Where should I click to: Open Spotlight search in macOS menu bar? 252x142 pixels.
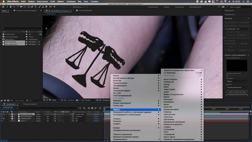(x=243, y=2)
